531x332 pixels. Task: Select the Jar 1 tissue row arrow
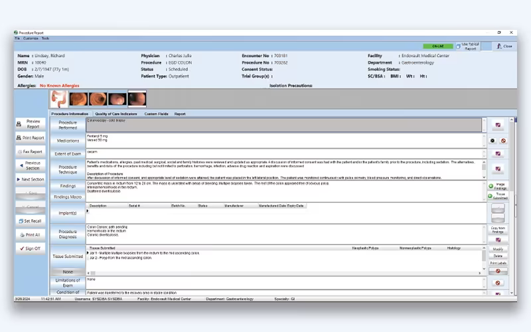[x=88, y=253]
